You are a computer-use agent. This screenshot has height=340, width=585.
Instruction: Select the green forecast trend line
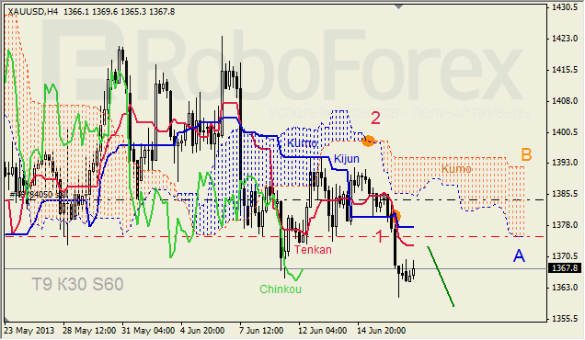coord(441,277)
